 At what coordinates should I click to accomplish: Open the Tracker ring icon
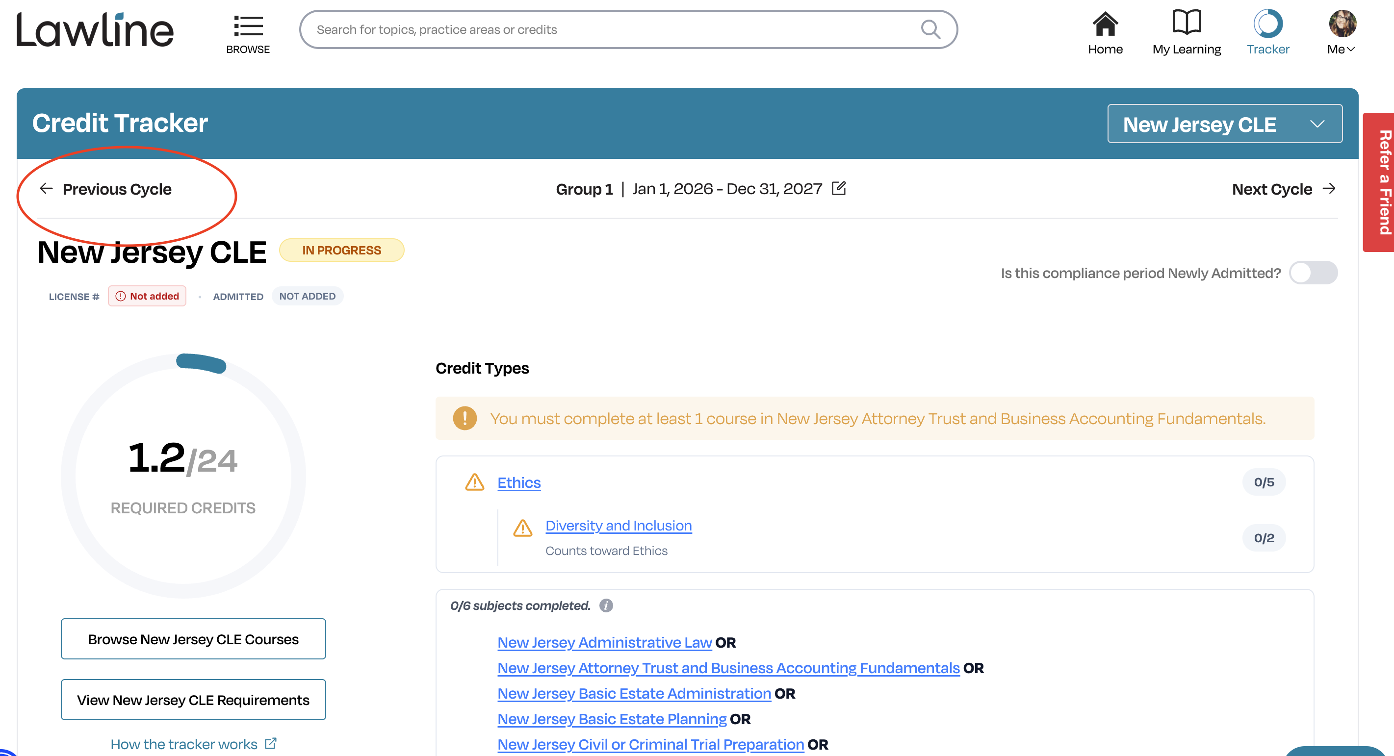pyautogui.click(x=1268, y=24)
